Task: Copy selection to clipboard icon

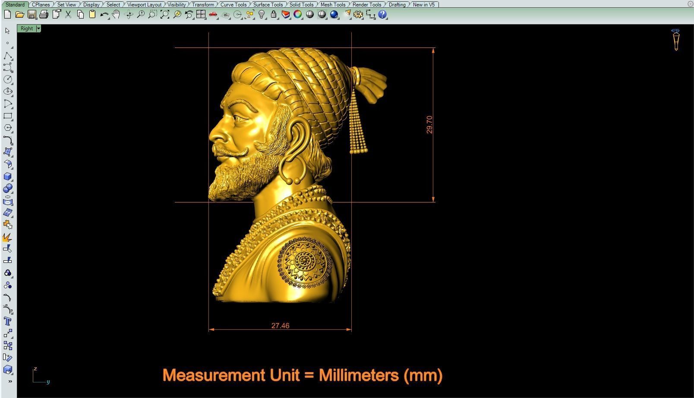Action: 80,14
